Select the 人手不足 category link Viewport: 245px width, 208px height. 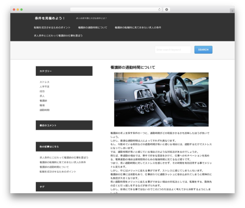[x=45, y=87]
